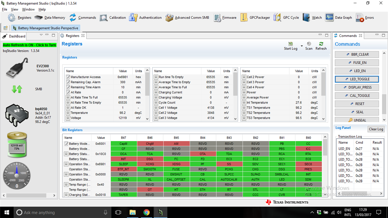Screen dimensions: 388x218
Task: Click the RESET command button
Action: point(357,103)
